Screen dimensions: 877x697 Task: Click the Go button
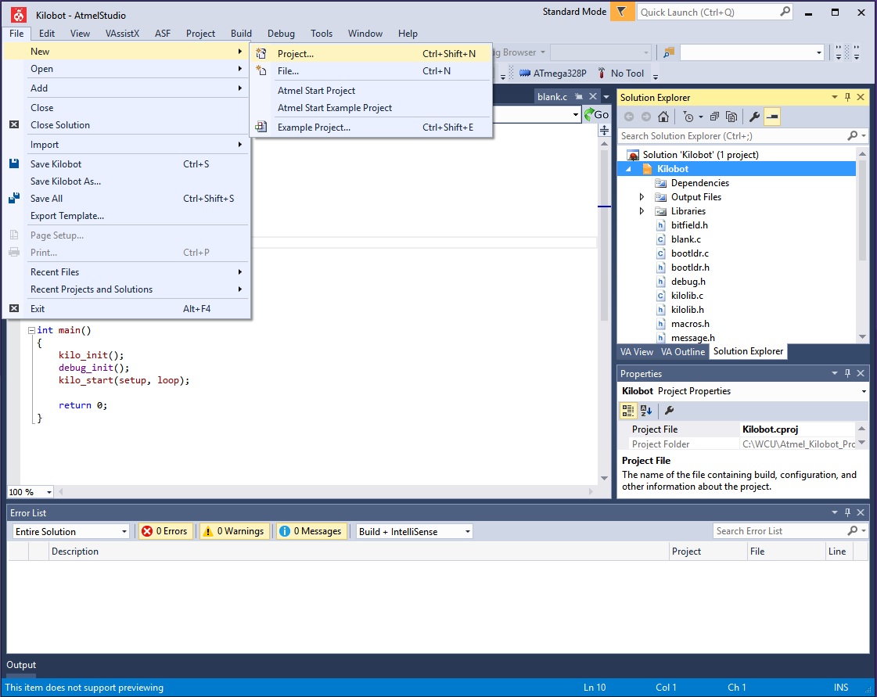pos(596,115)
